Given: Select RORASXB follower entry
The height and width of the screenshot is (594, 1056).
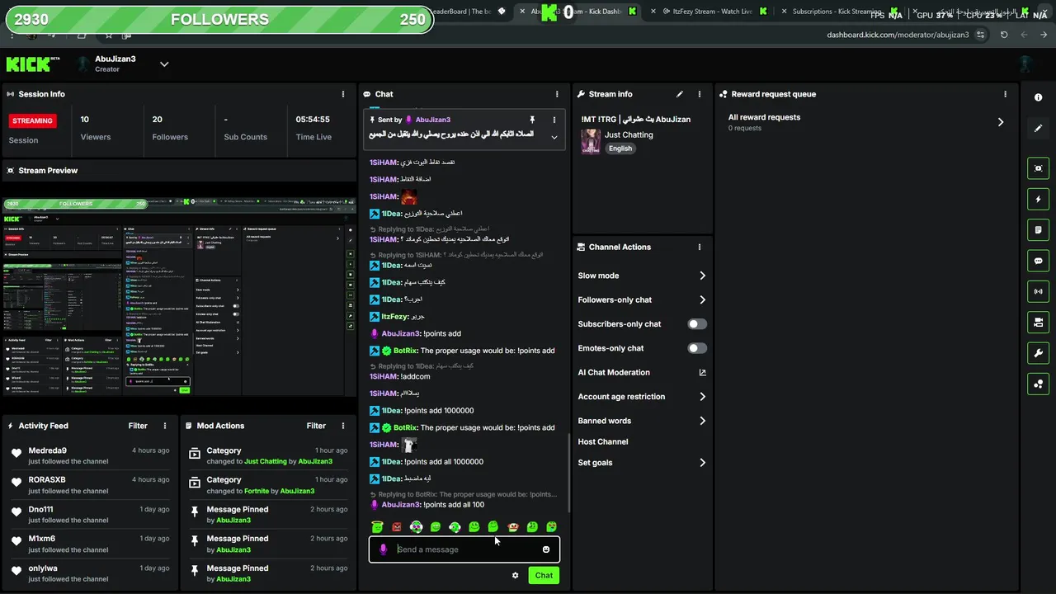Looking at the screenshot, I should 89,485.
